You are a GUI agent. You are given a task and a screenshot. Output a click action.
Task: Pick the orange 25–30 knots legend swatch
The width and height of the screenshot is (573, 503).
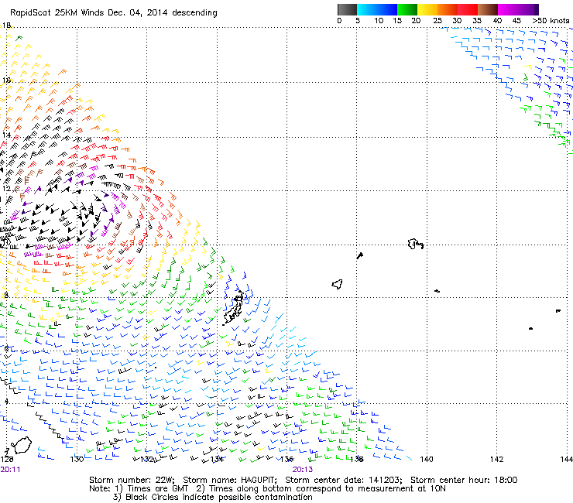click(448, 9)
